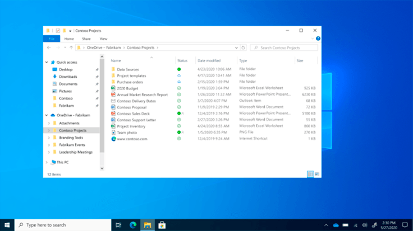This screenshot has width=413, height=231.
Task: Select Leadership Meetings in navigation pane
Action: pyautogui.click(x=76, y=152)
